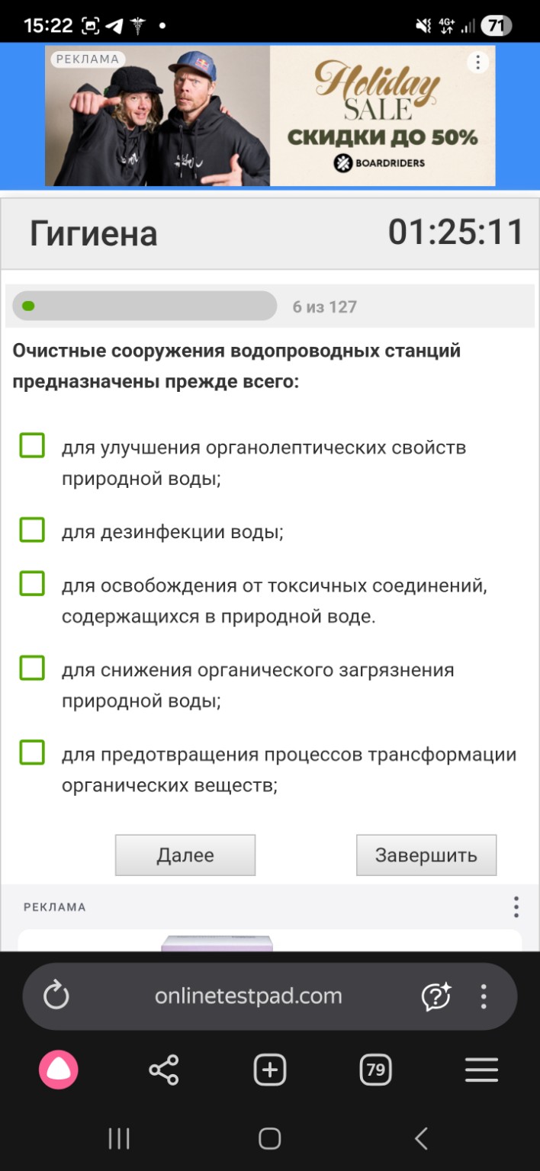Open a new tab with the plus icon

point(268,1069)
